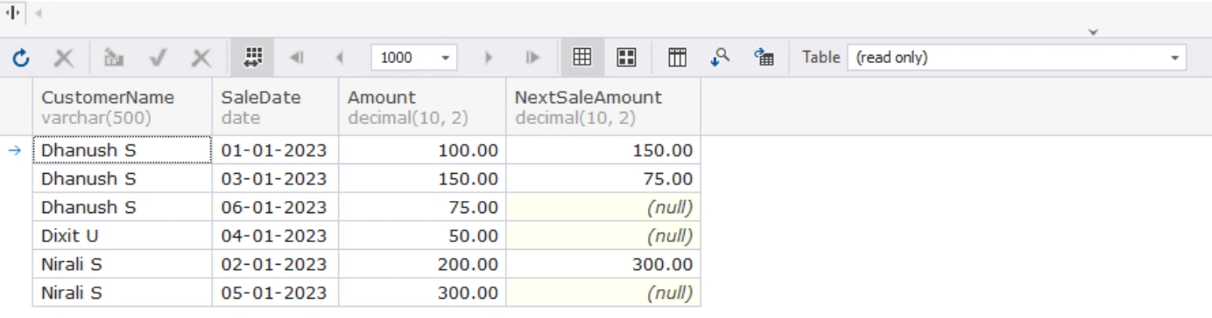This screenshot has height=318, width=1212.
Task: Select the 200.00 amount cell
Action: tap(422, 265)
